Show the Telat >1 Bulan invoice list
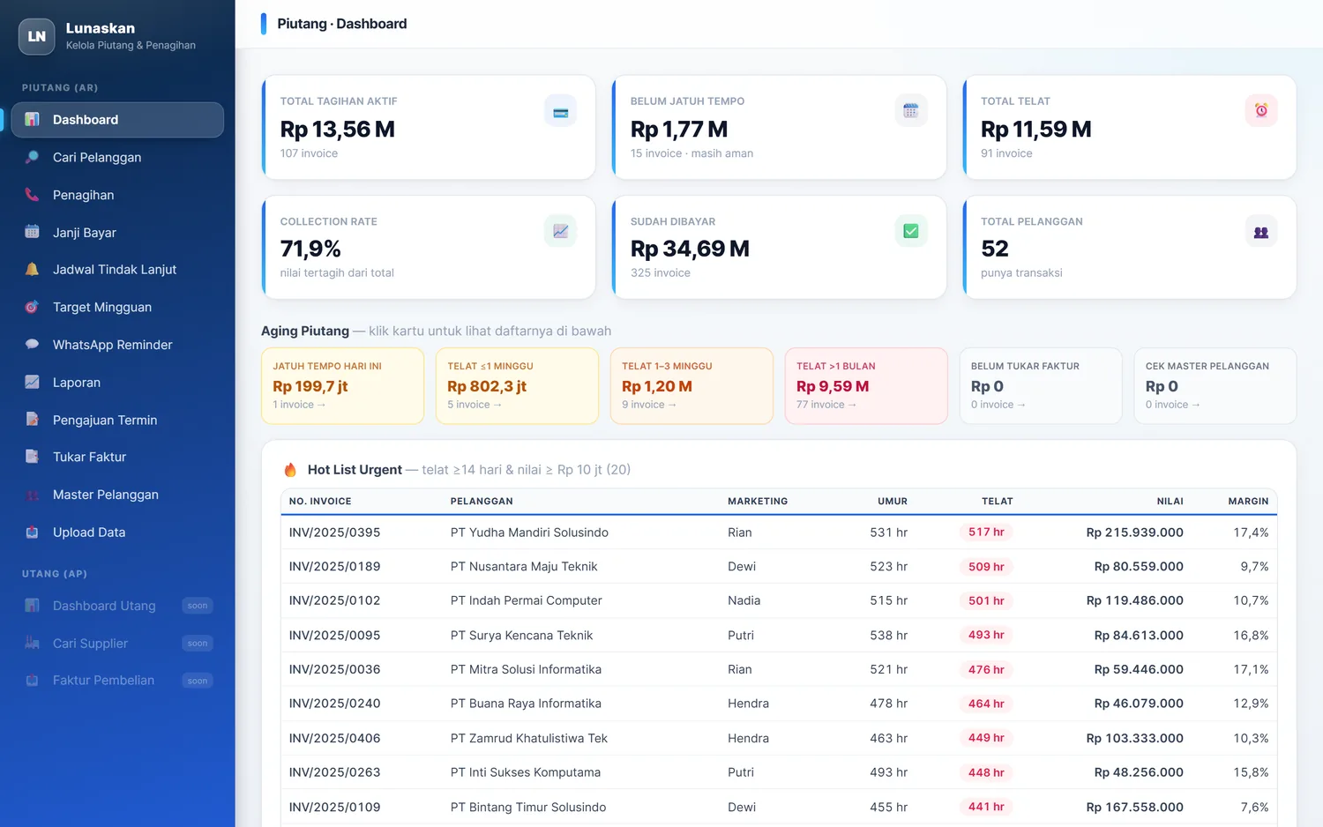The width and height of the screenshot is (1323, 827). [866, 385]
